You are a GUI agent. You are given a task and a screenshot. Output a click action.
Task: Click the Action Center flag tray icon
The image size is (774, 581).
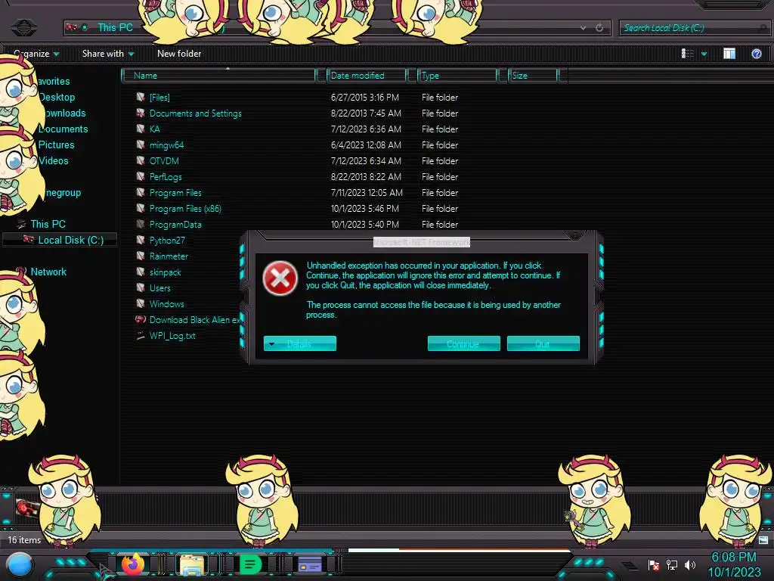tap(654, 564)
